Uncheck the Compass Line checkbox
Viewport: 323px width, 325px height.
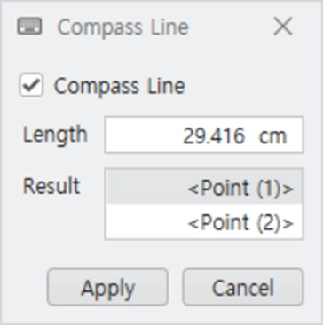click(x=31, y=85)
